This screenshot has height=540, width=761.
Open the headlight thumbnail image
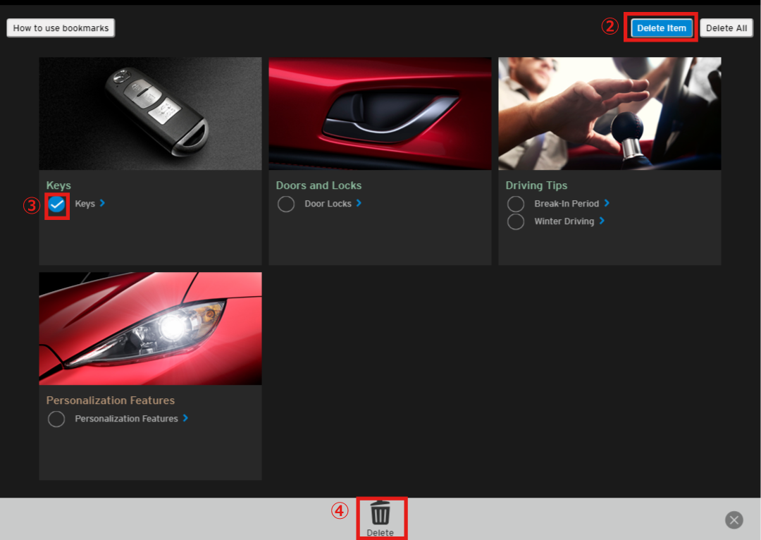[x=150, y=329]
